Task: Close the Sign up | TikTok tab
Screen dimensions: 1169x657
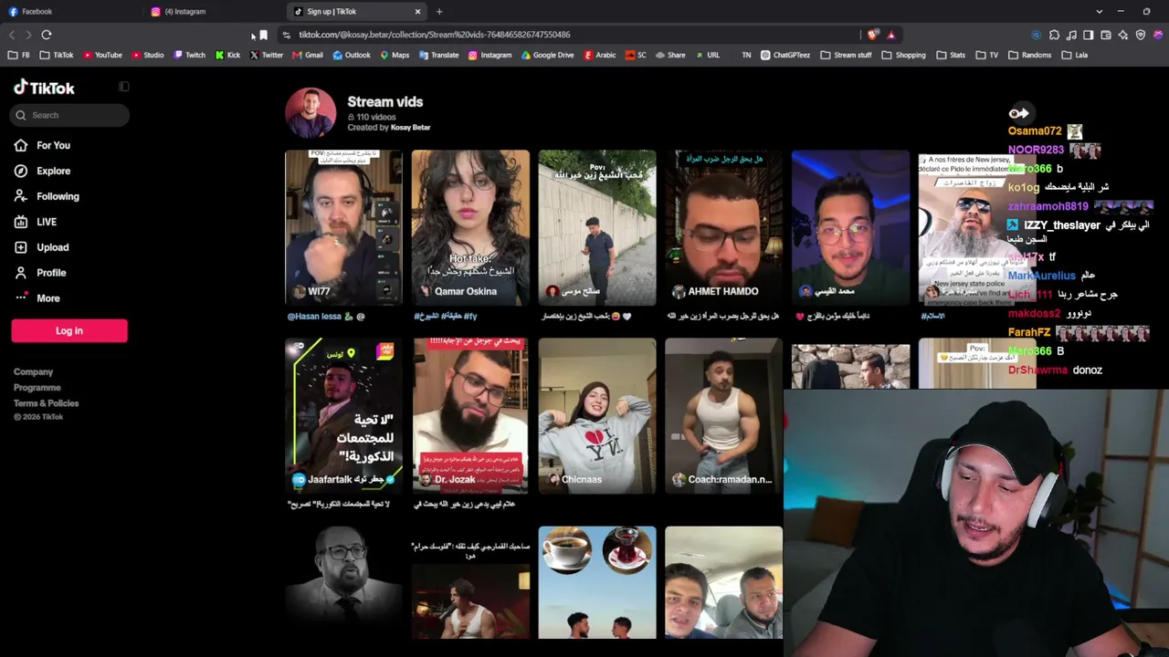Action: (418, 12)
